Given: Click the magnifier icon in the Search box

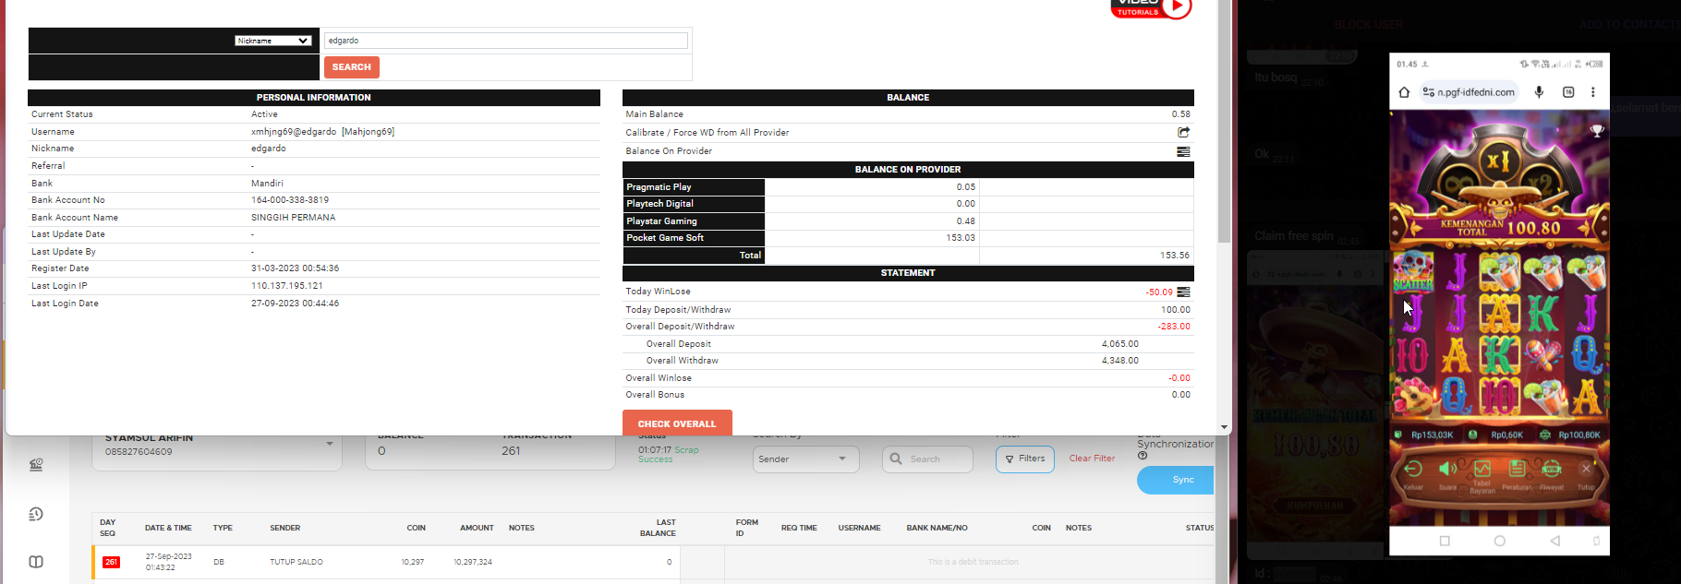Looking at the screenshot, I should tap(895, 459).
